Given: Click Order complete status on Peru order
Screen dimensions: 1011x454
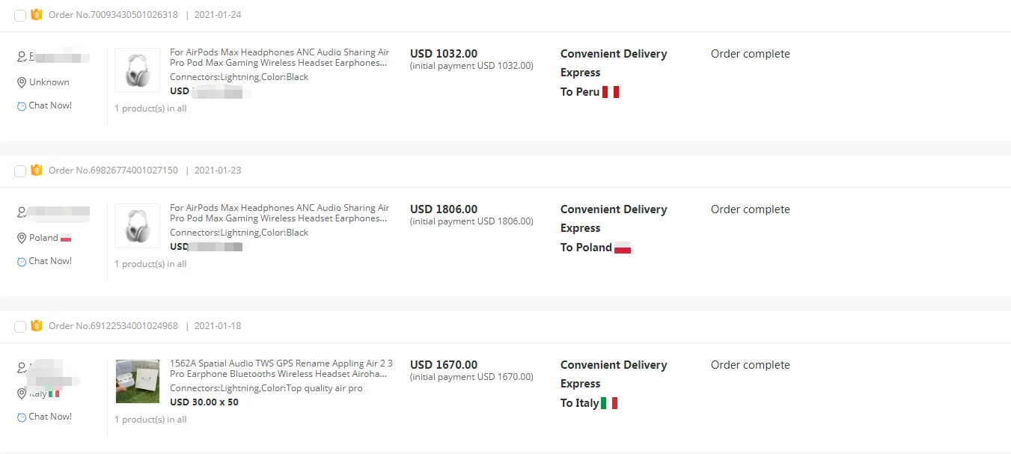Looking at the screenshot, I should pyautogui.click(x=750, y=54).
